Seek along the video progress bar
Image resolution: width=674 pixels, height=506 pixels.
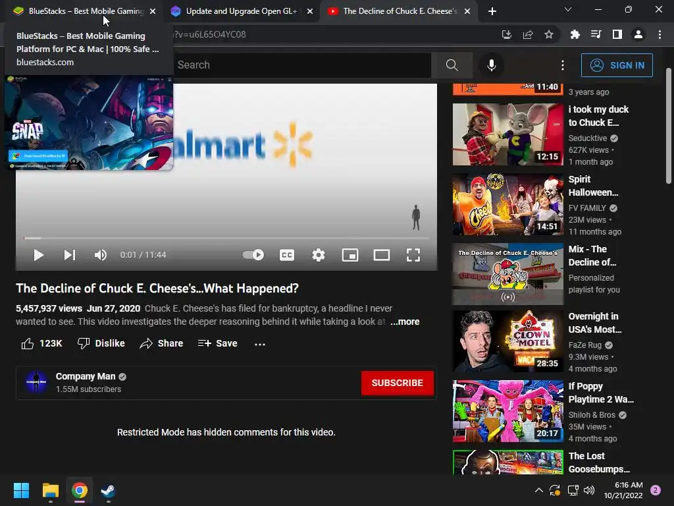(226, 237)
